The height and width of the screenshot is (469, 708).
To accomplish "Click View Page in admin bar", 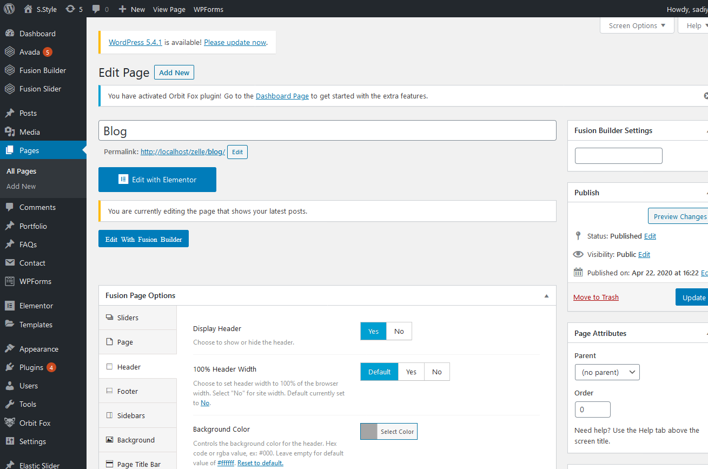I will point(169,9).
